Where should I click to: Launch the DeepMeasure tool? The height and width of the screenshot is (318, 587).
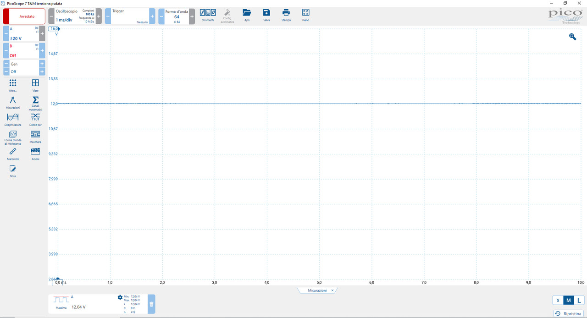click(13, 120)
